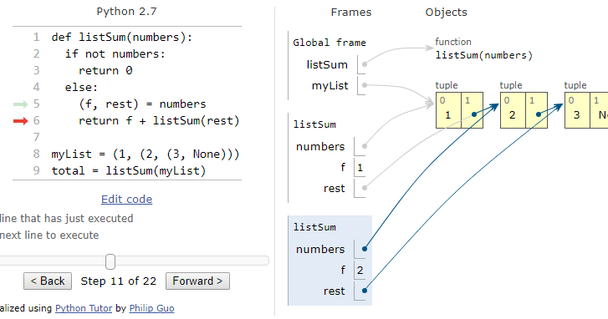
Task: Open the Python Tutor link
Action: coord(84,308)
